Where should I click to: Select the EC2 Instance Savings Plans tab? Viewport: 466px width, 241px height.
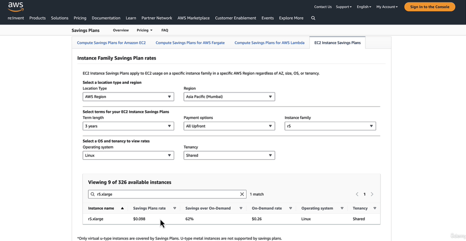click(337, 43)
